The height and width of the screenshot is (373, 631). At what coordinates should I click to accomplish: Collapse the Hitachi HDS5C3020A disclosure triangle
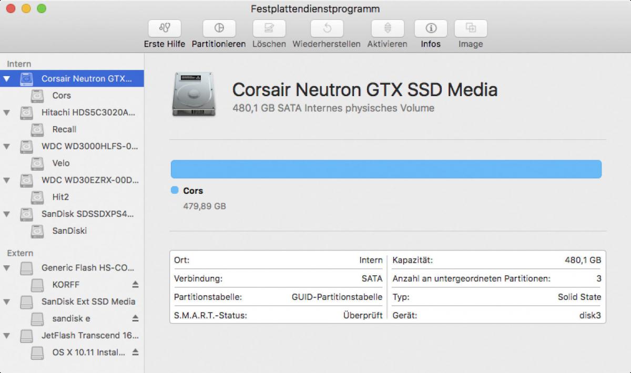[6, 112]
